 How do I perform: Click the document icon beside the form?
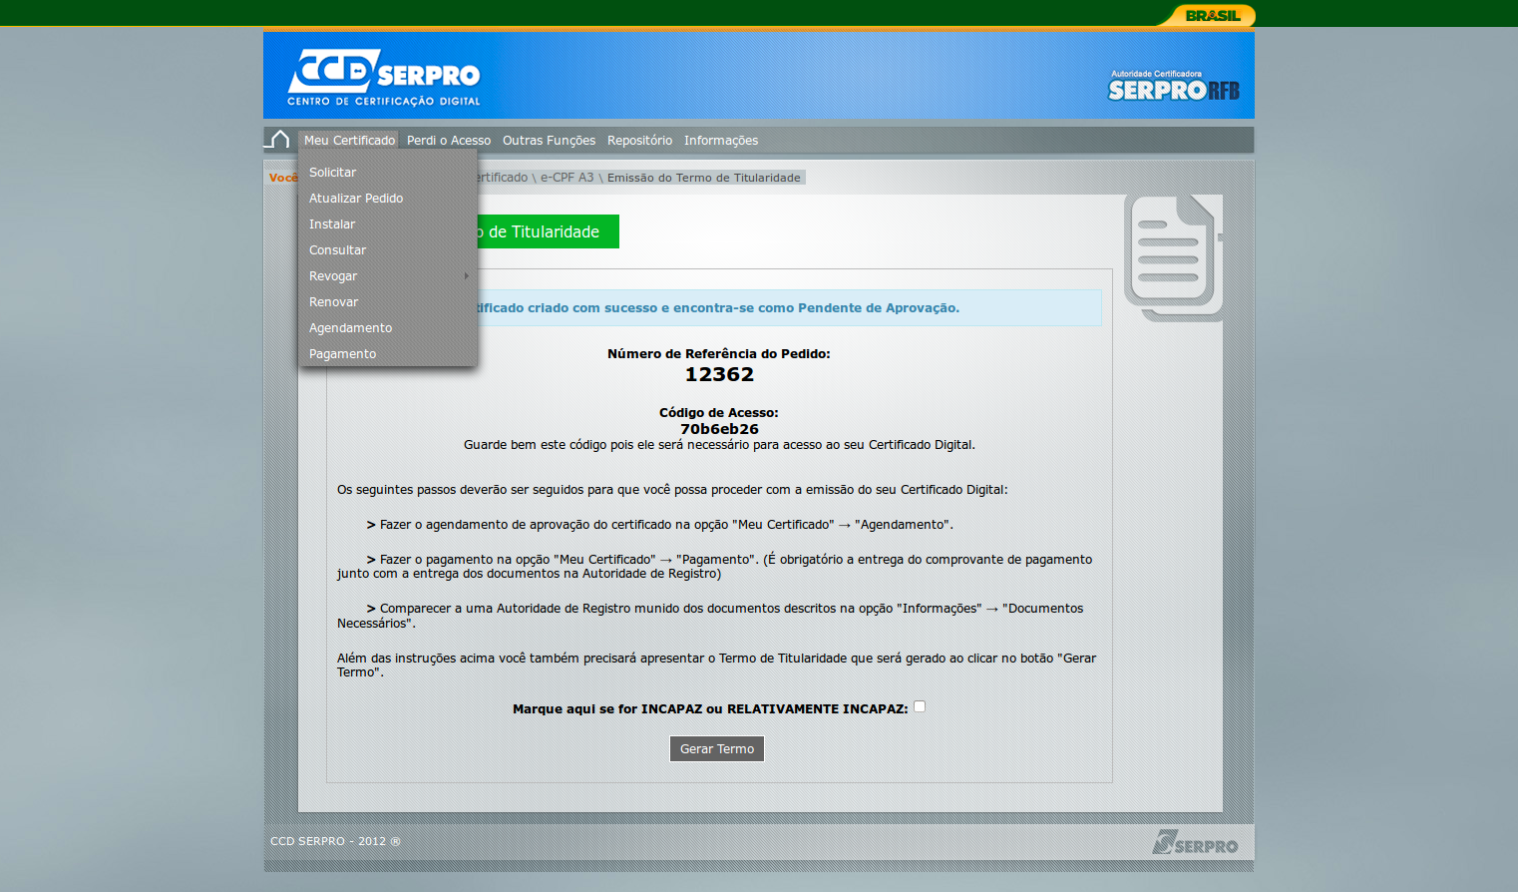pos(1173,256)
